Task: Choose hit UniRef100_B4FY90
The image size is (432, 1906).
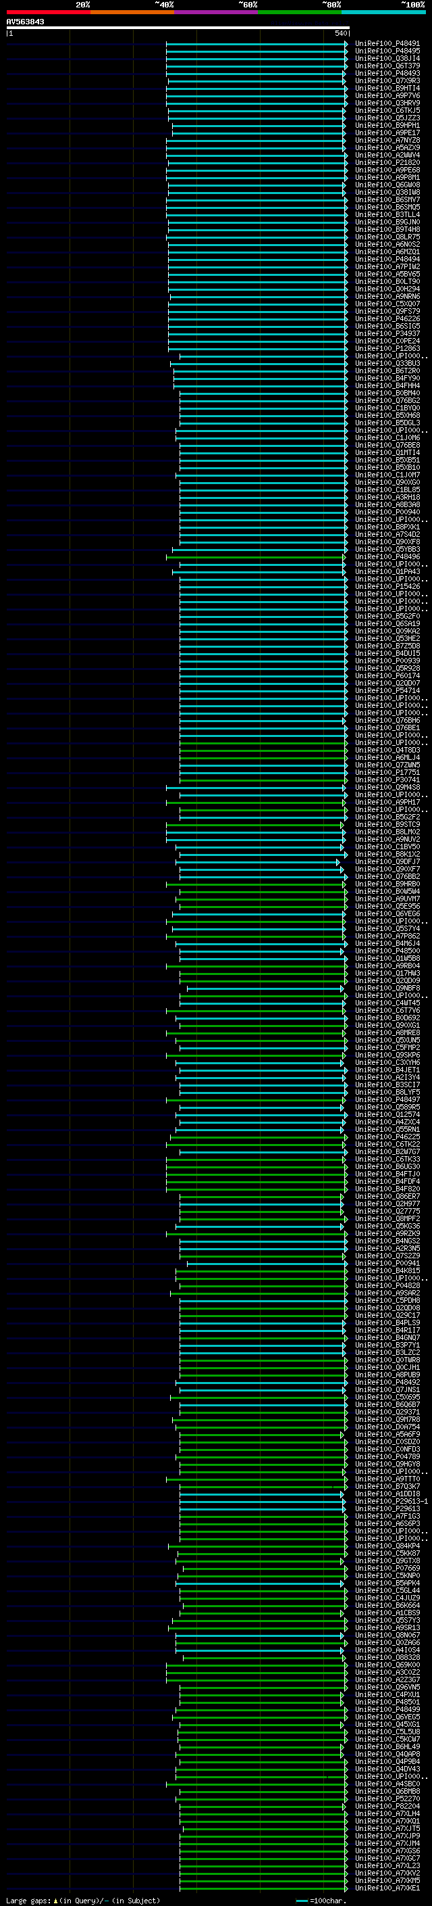Action: (x=387, y=378)
